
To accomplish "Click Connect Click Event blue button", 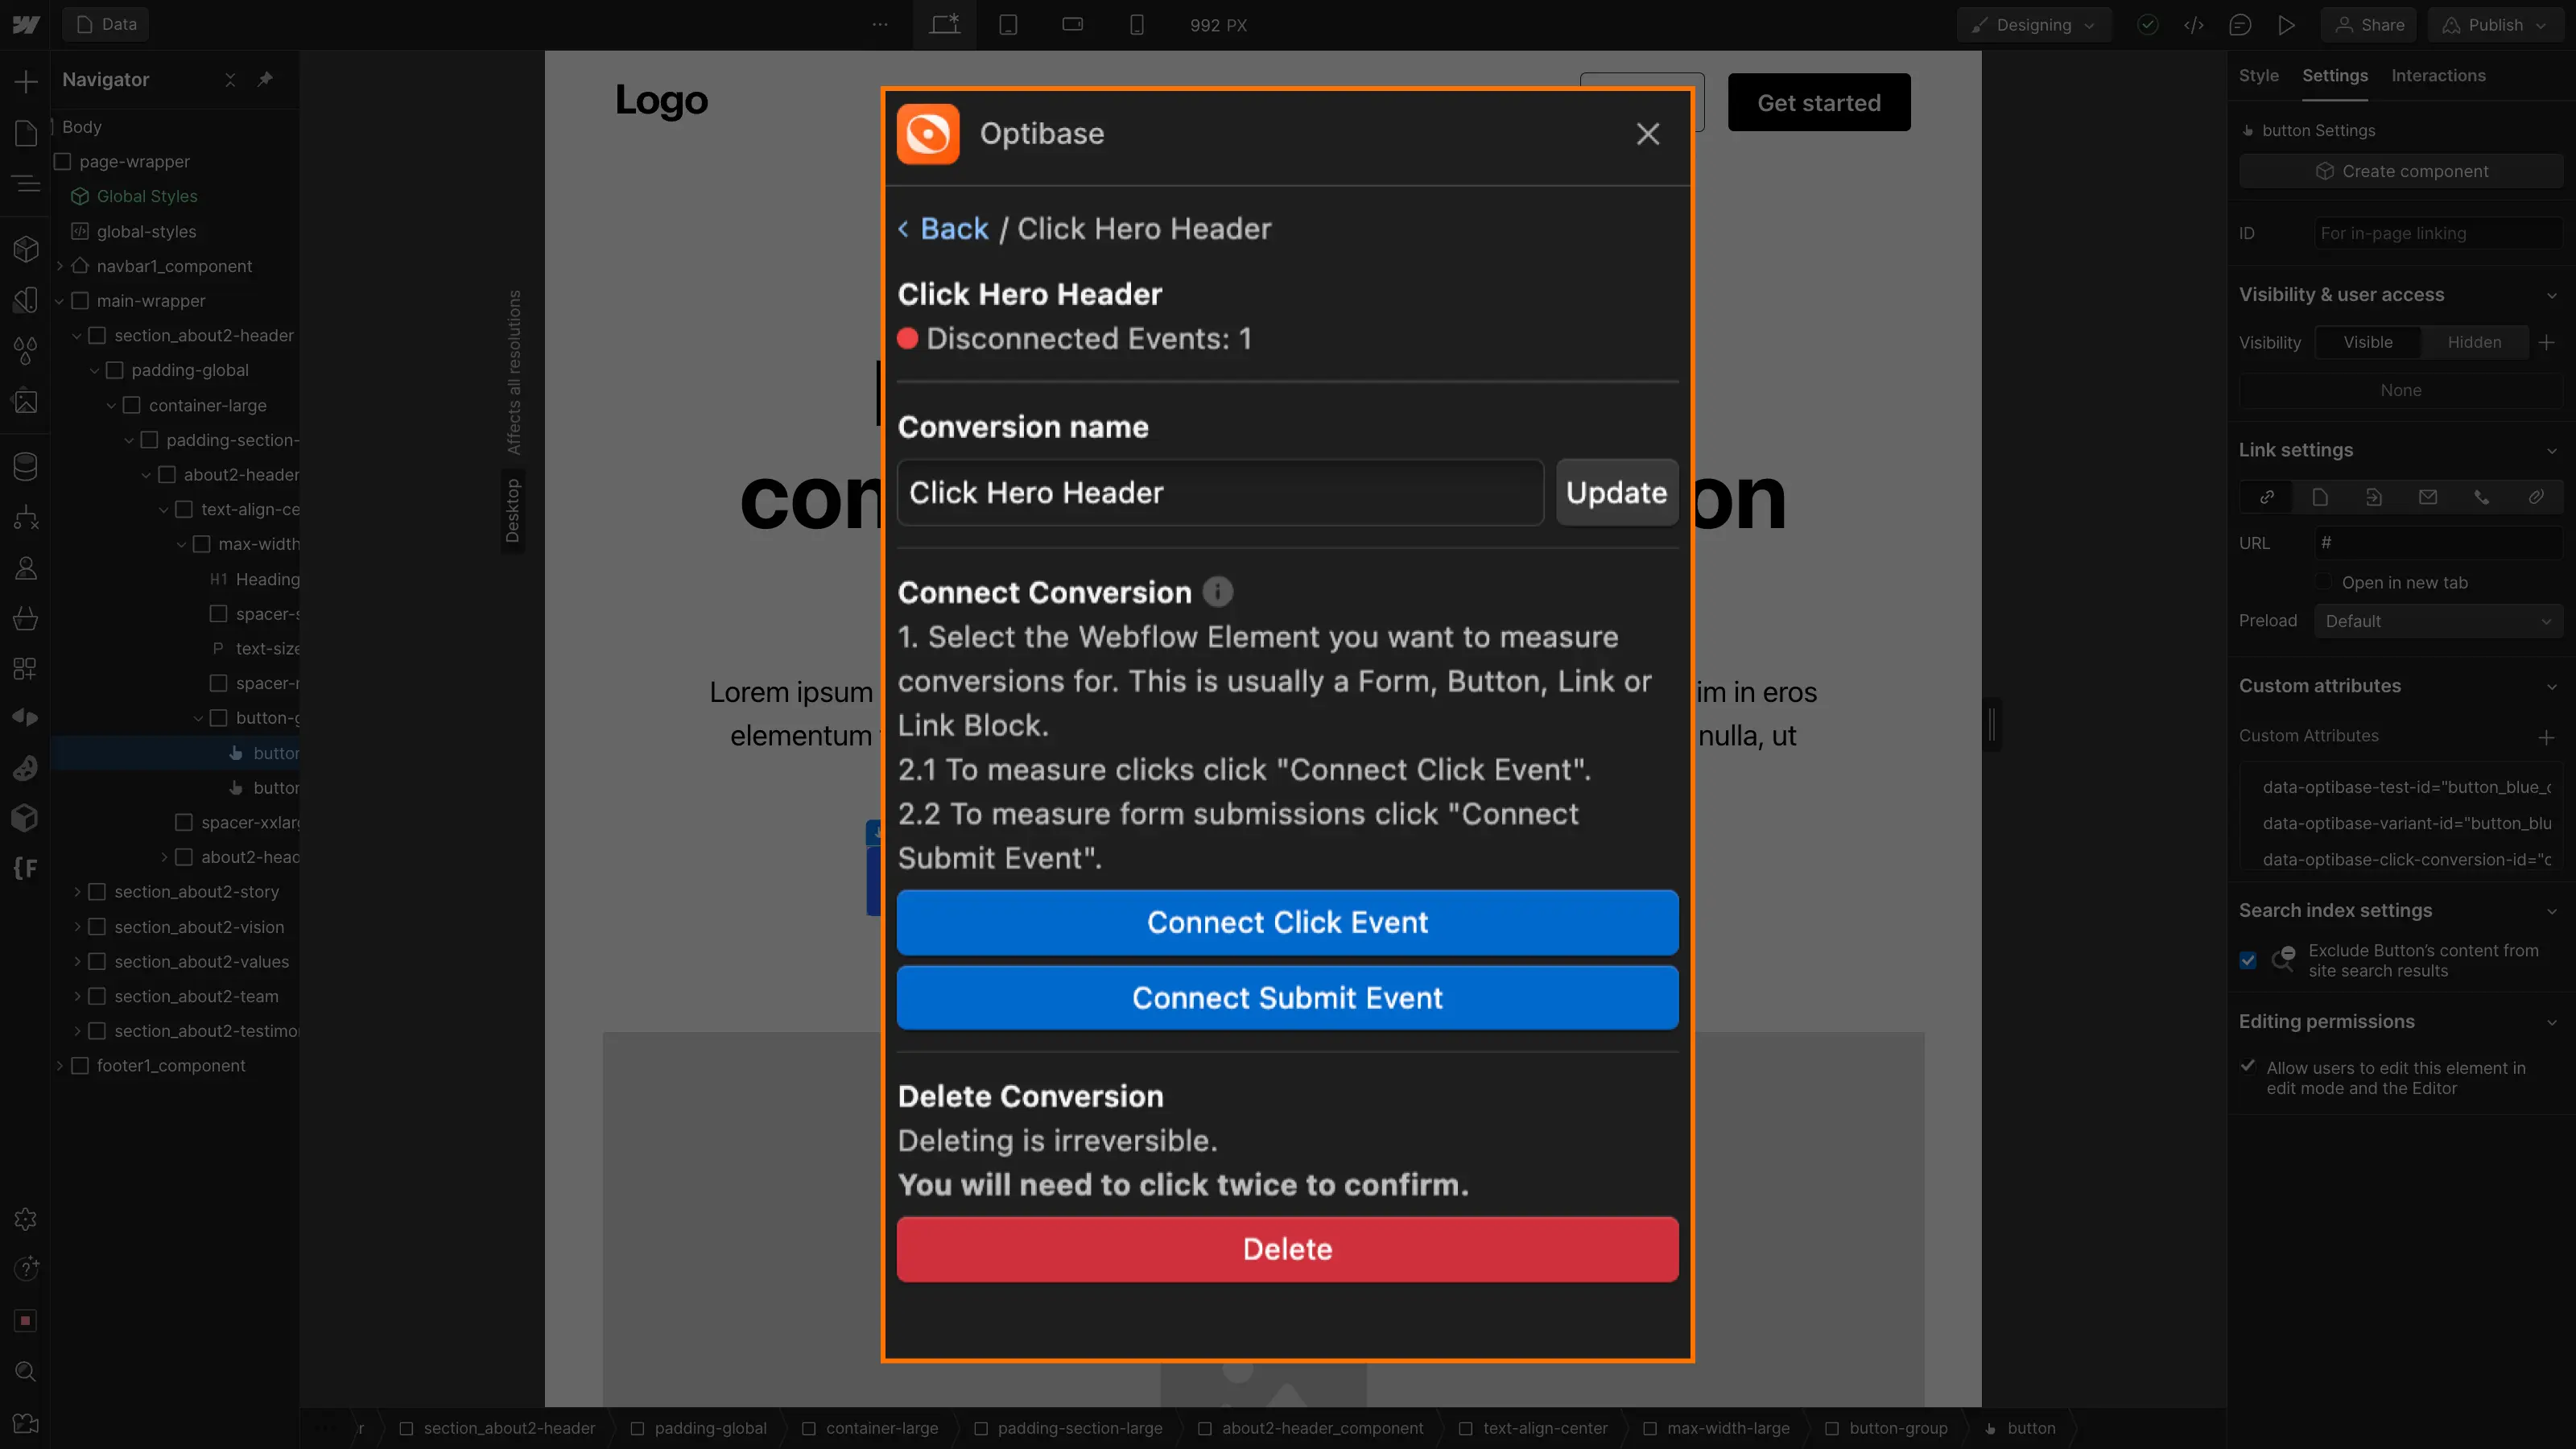I will (x=1286, y=920).
